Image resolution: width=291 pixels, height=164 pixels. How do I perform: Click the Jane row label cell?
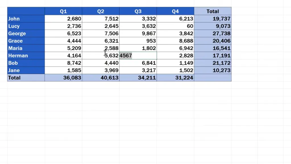coord(26,71)
